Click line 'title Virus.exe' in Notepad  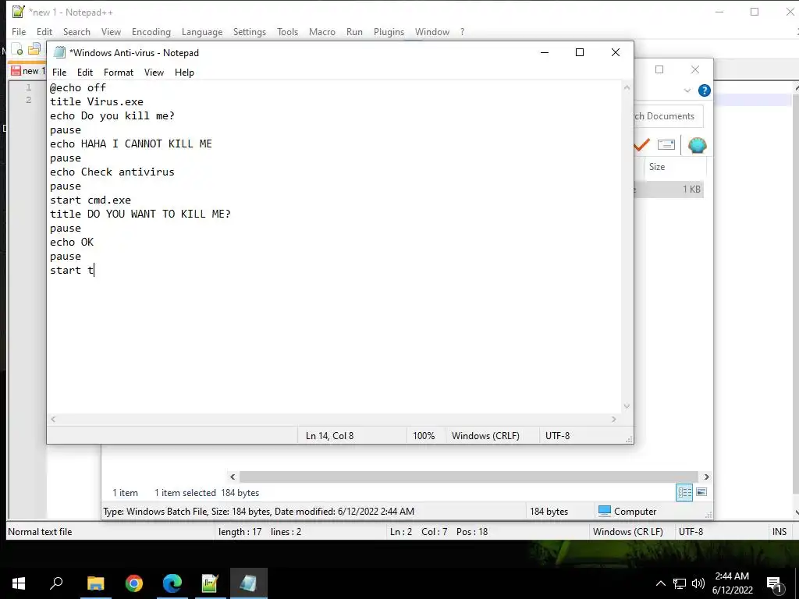click(x=96, y=102)
